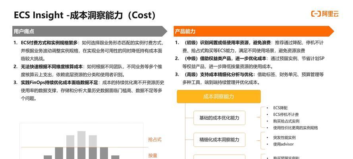353x159 pixels.
Task: Click the bold text 'ECS付费方式和实例规格繁多'
Action: 49,43
